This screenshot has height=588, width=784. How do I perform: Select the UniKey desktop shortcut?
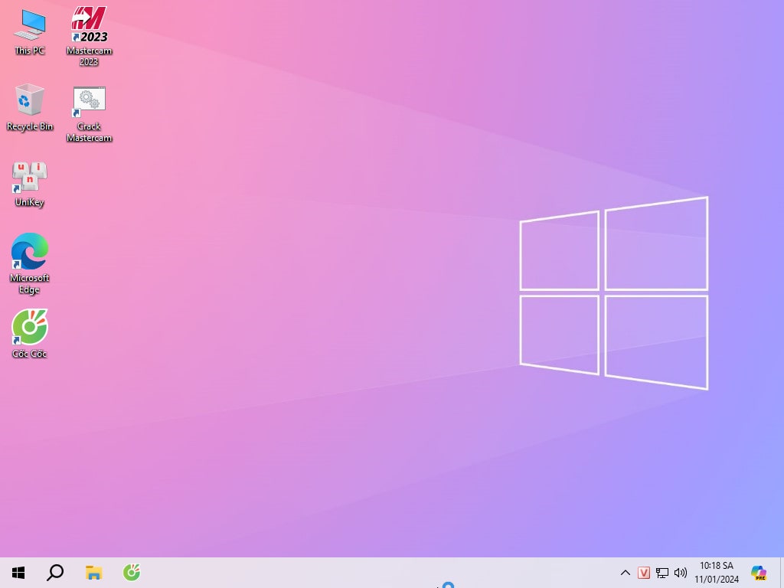pos(30,184)
